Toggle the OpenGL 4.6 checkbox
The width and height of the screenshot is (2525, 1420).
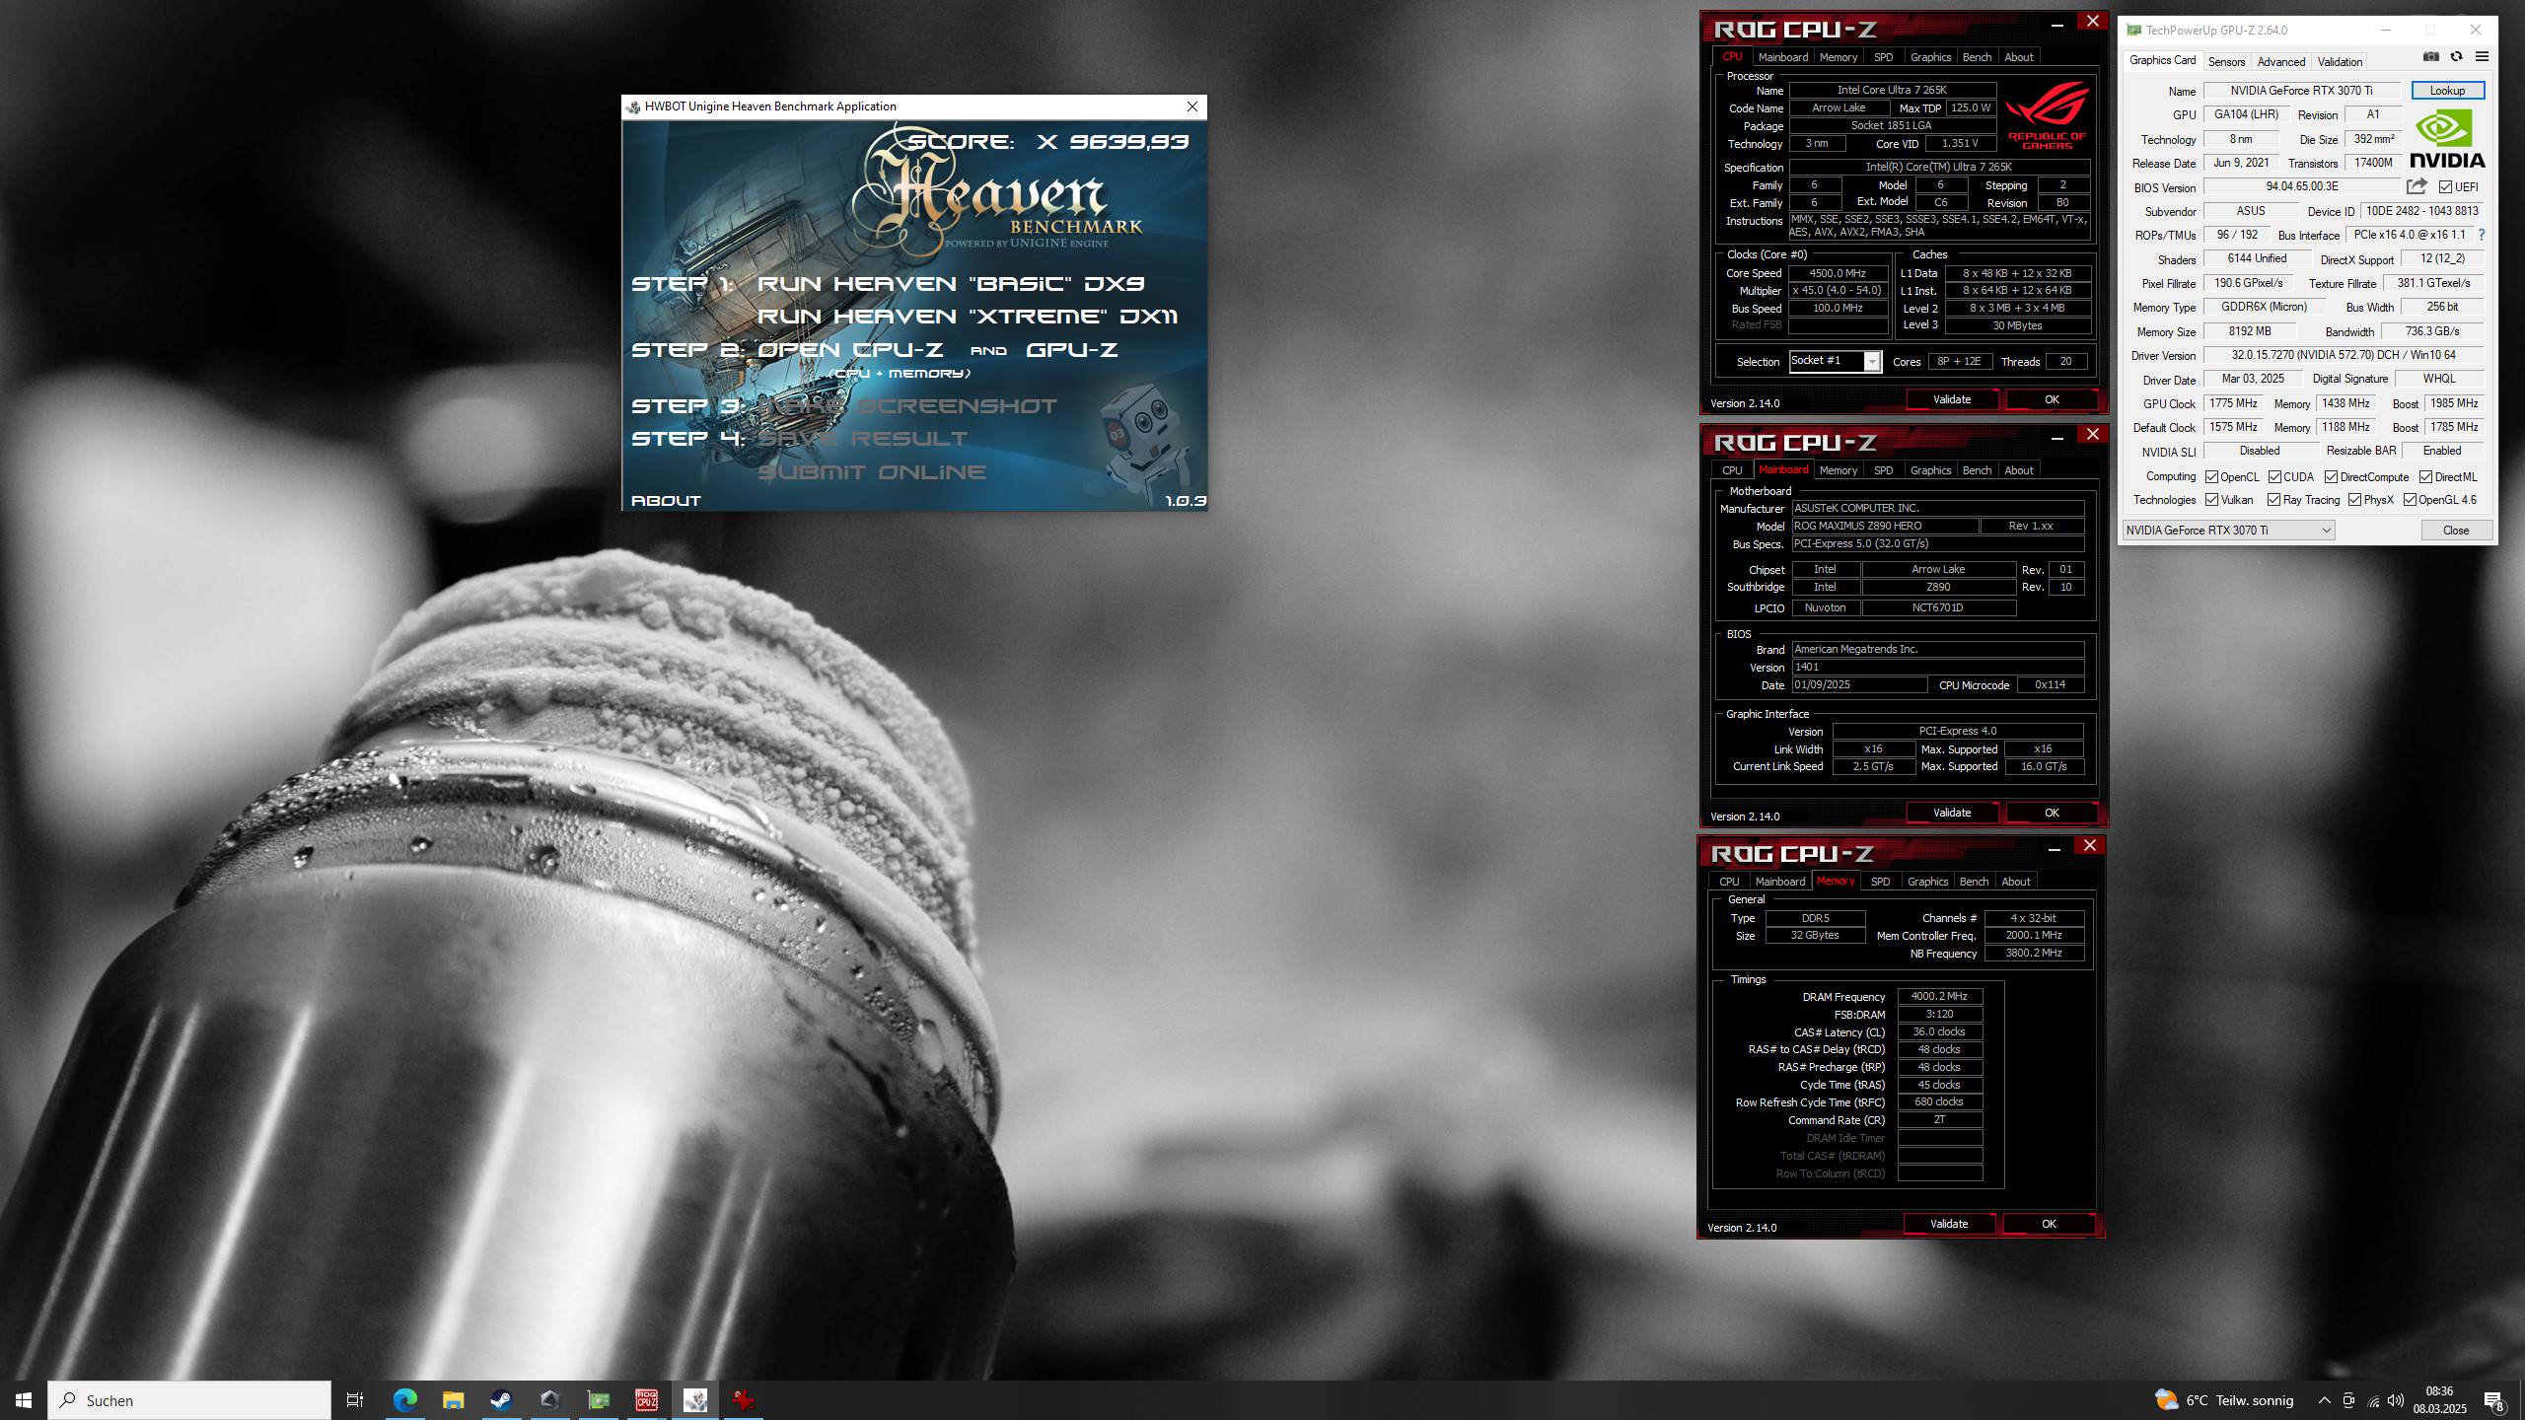(x=2410, y=500)
